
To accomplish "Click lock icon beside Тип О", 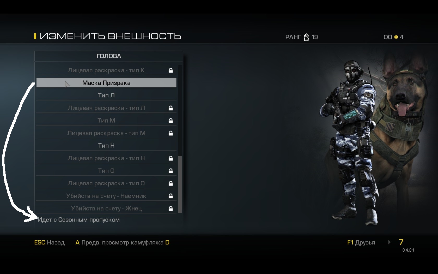I will click(171, 171).
